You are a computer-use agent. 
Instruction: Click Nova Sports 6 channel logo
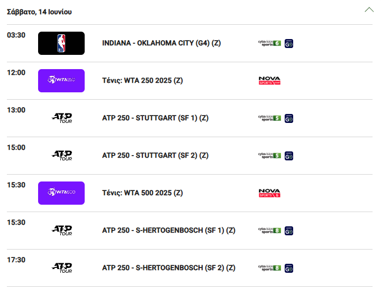[x=269, y=193]
